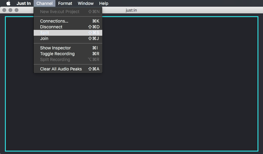263x154 pixels.
Task: Minimize the just:in window
Action: tap(10, 10)
